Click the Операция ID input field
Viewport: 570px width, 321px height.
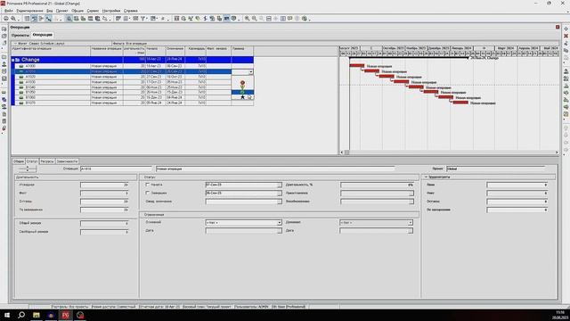pyautogui.click(x=116, y=169)
